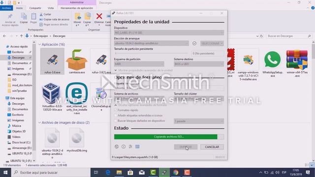Click Mover a ribbon icon
The width and height of the screenshot is (315, 177).
coord(77,16)
